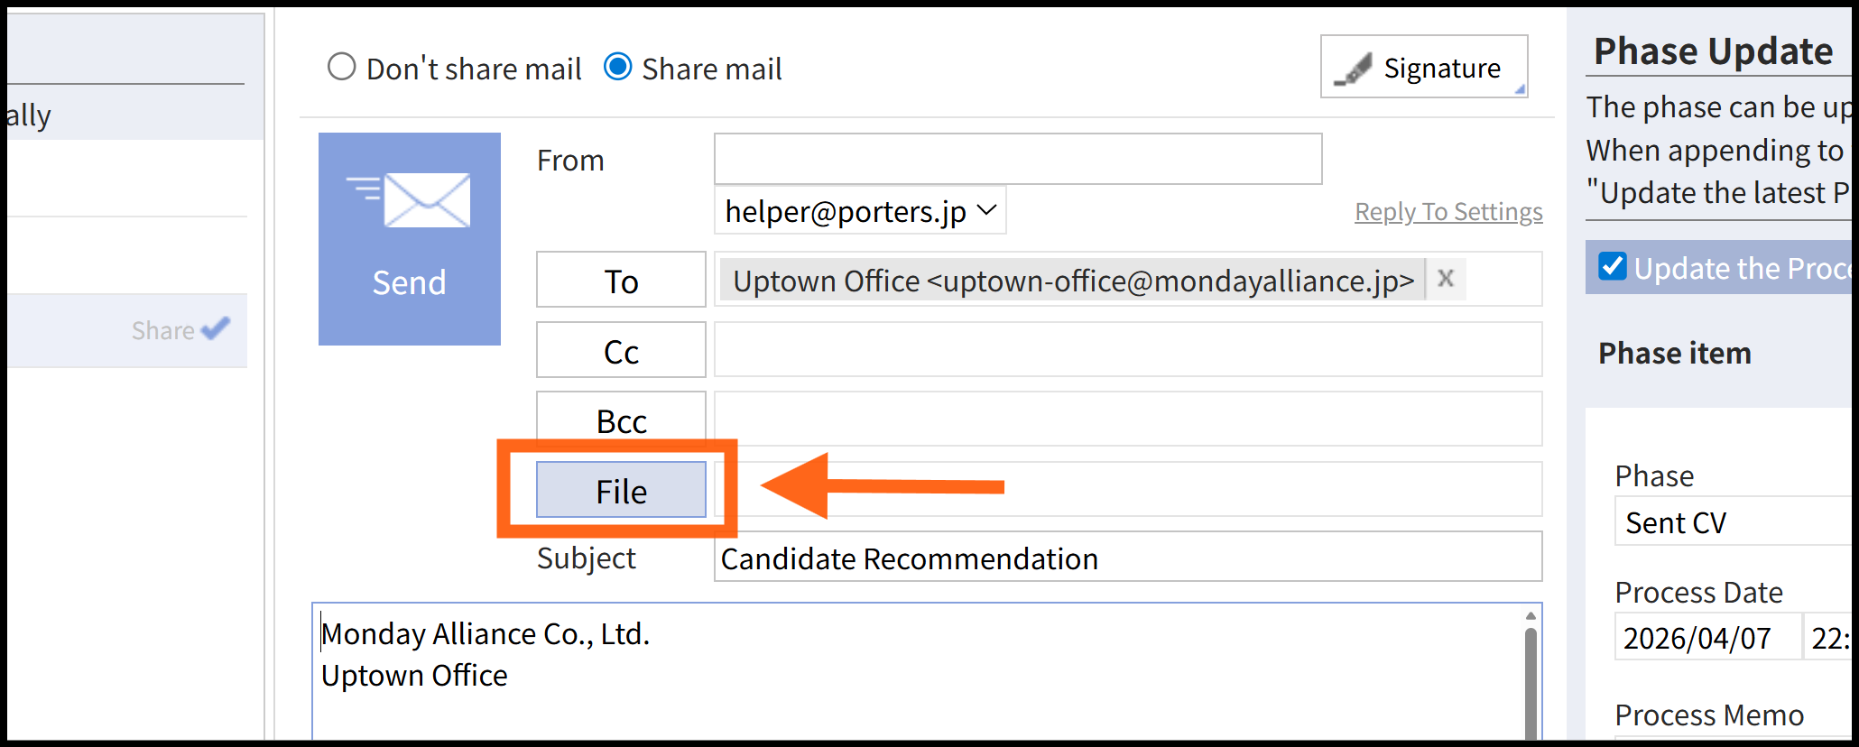Remove Uptown Office recipient with X

pyautogui.click(x=1446, y=279)
